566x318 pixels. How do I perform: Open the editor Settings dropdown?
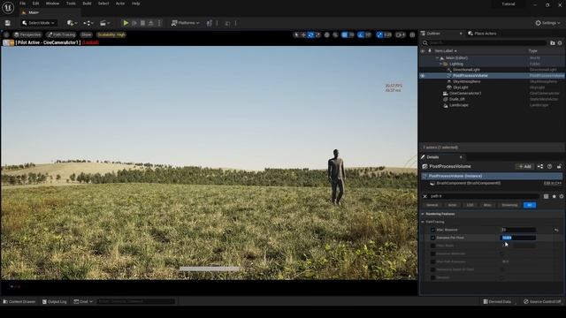tap(547, 23)
